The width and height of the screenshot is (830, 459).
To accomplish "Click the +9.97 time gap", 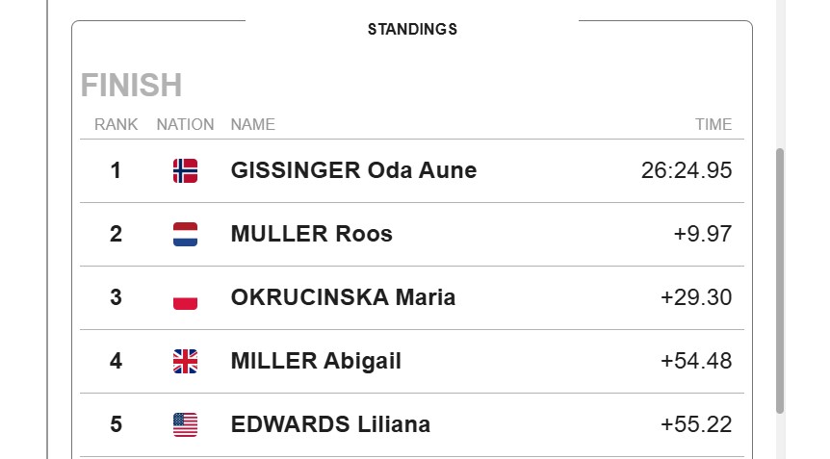I will 703,234.
